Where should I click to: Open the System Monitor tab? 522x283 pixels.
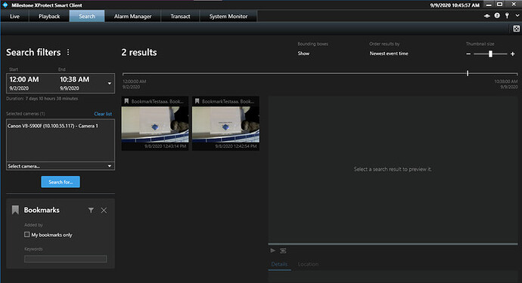point(228,17)
